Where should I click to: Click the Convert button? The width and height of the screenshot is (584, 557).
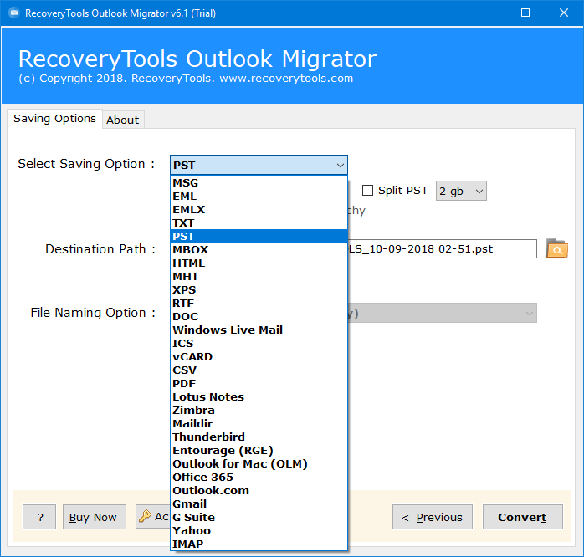(523, 517)
